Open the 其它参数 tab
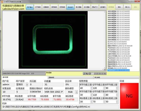The width and height of the screenshot is (141, 111). tap(116, 77)
